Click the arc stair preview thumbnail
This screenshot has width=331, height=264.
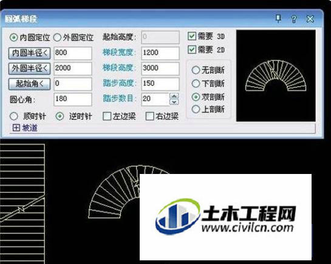coord(276,75)
